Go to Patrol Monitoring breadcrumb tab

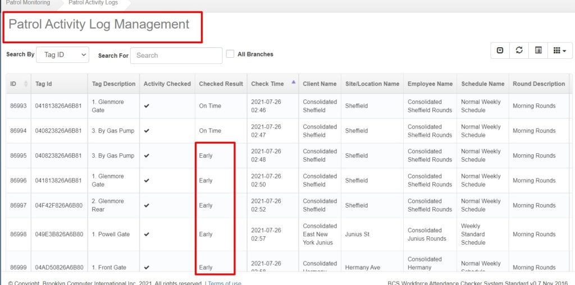coord(28,3)
